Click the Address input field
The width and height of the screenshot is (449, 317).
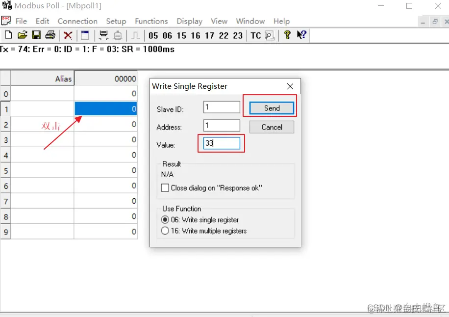click(x=222, y=125)
